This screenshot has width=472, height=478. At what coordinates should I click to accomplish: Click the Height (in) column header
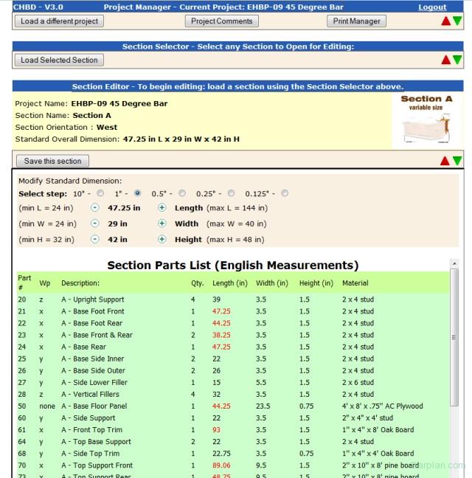316,283
